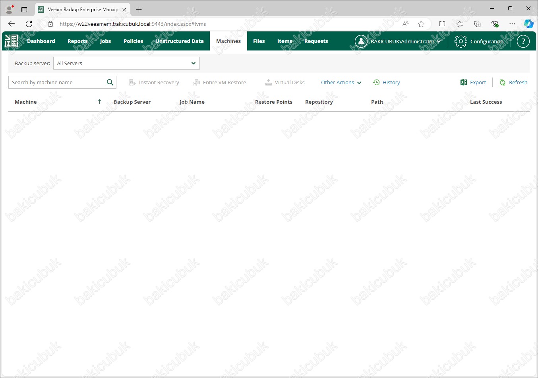Open the Unstructured Data tab
This screenshot has height=378, width=538.
coord(179,41)
